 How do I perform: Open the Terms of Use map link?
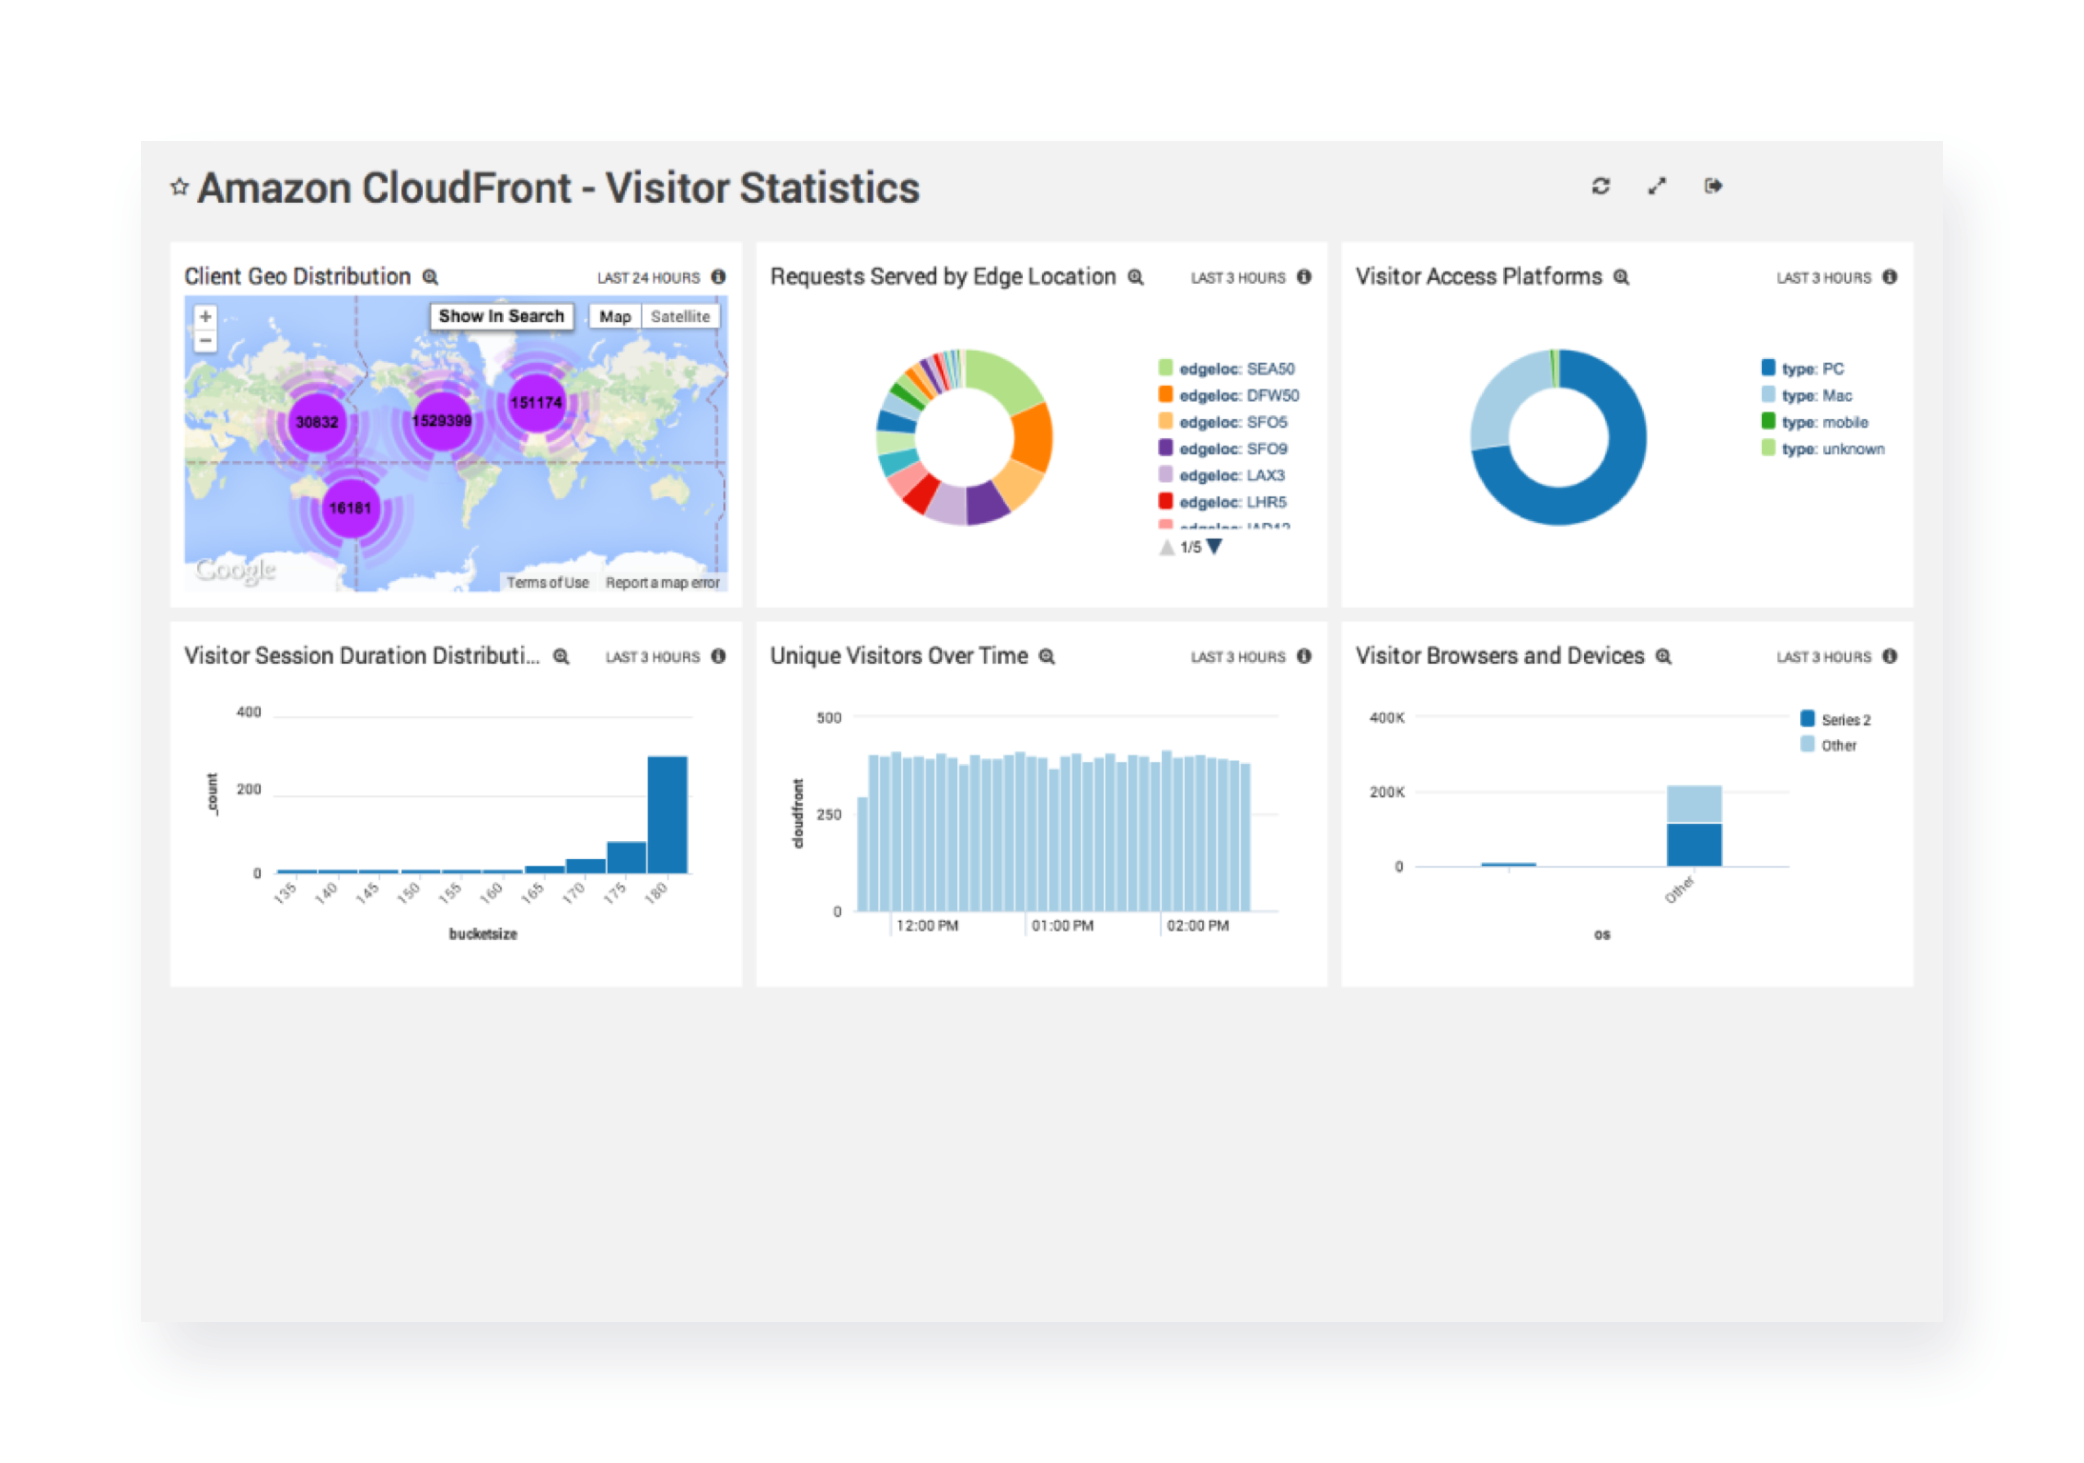pos(548,583)
